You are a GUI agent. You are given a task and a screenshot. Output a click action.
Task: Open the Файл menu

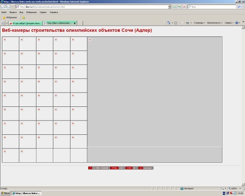(x=4, y=12)
